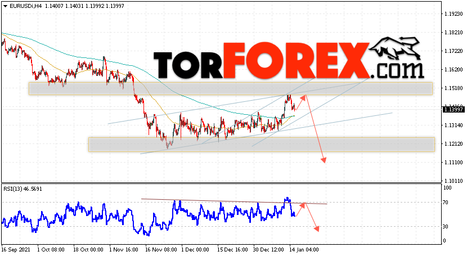
Task: Click the 16 Sep 2021 date label
Action: (x=16, y=249)
